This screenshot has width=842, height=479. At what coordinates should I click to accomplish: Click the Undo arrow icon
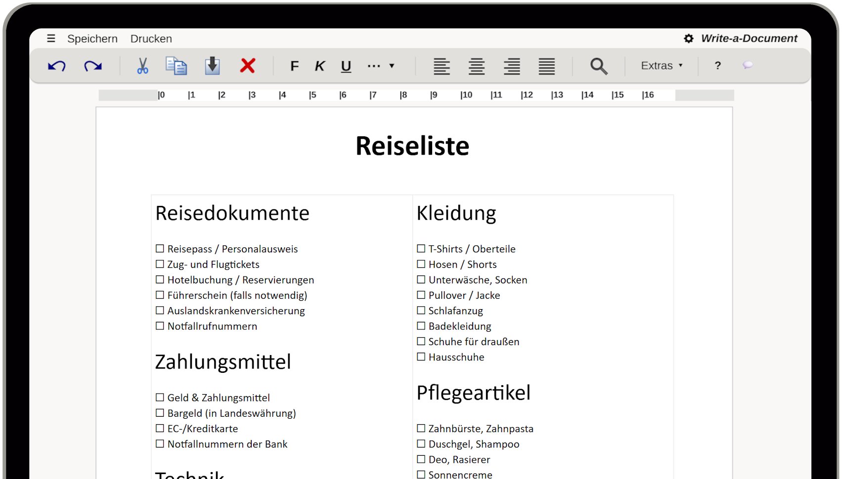click(56, 66)
